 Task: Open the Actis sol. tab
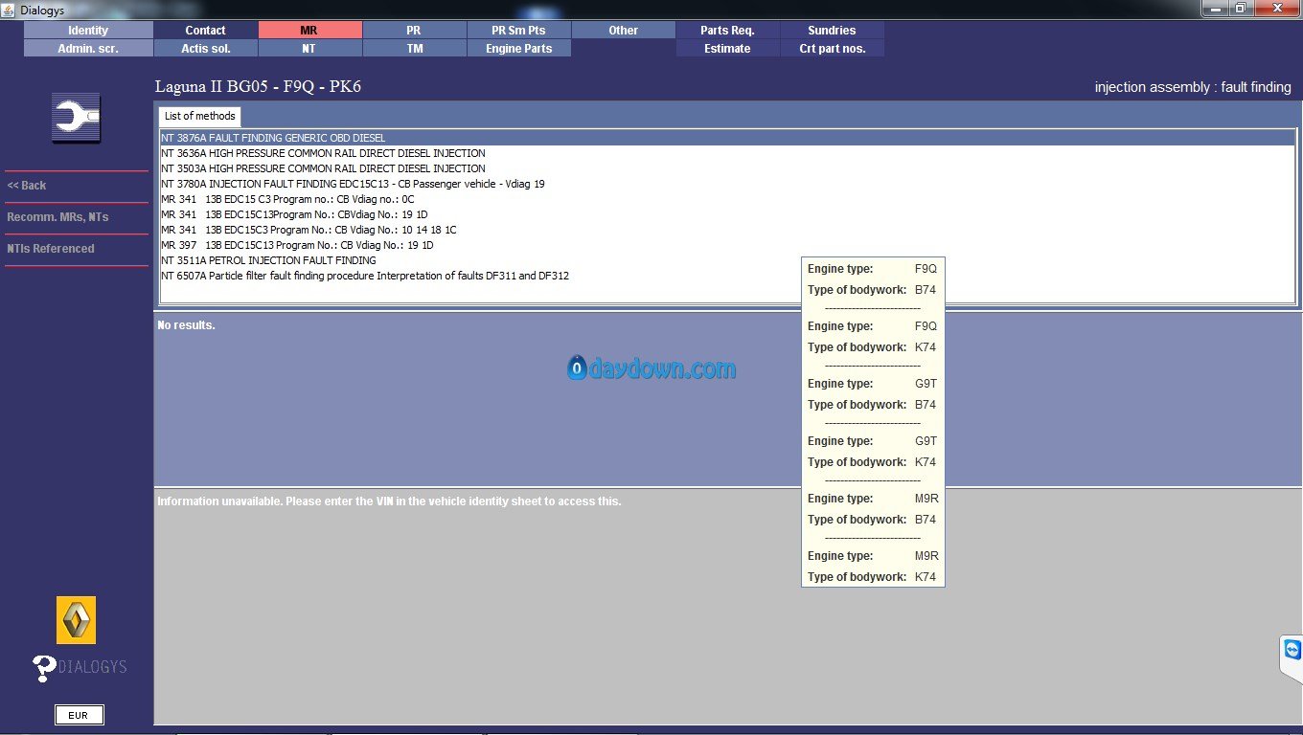206,49
